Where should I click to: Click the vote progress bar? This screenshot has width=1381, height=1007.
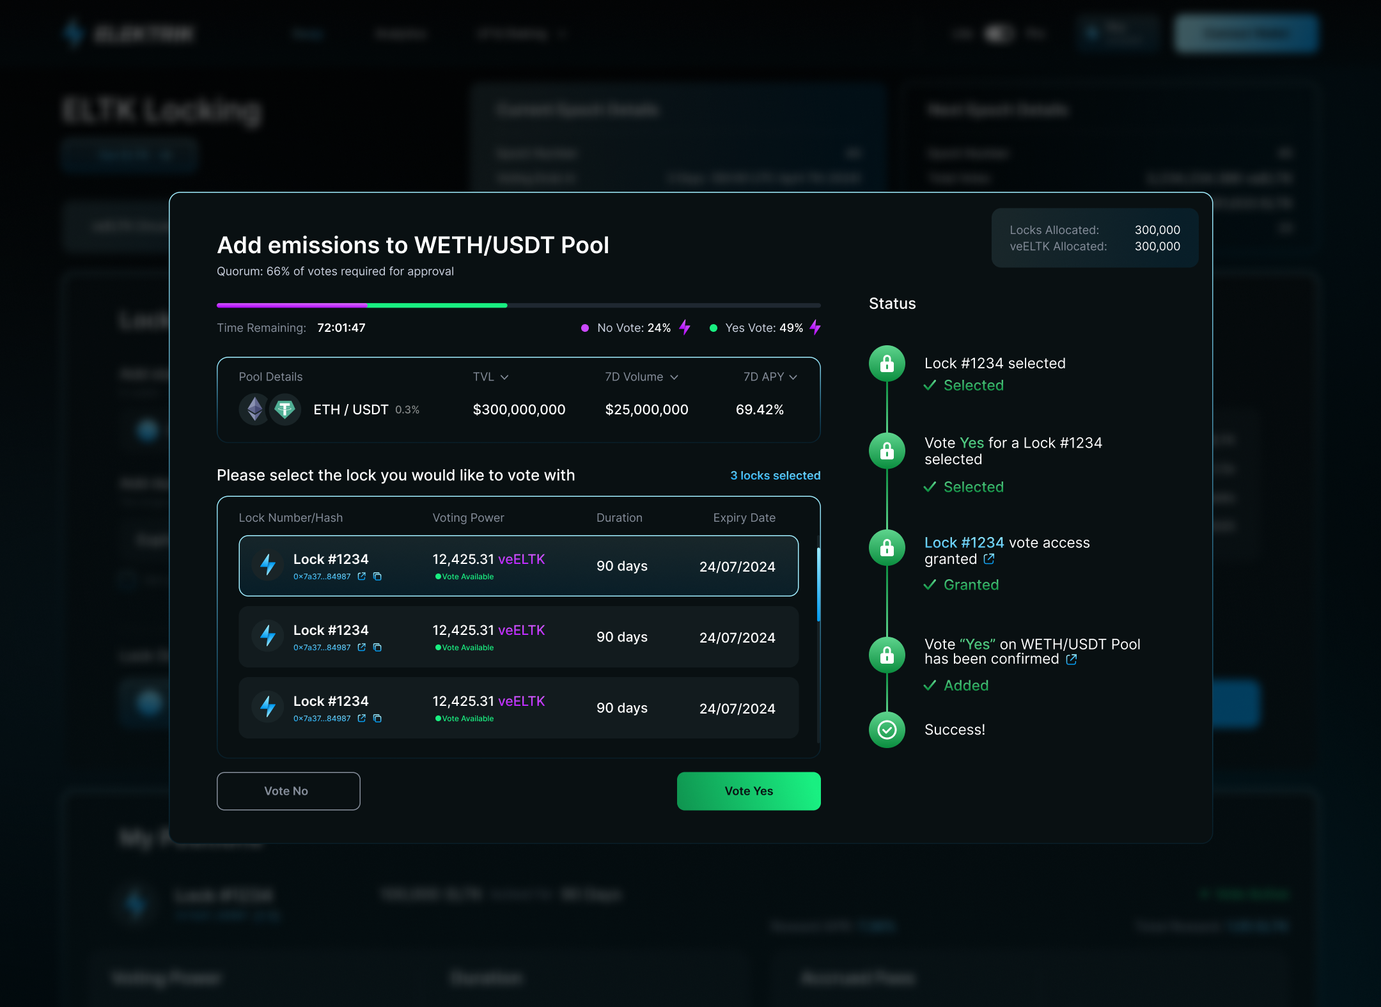[518, 306]
